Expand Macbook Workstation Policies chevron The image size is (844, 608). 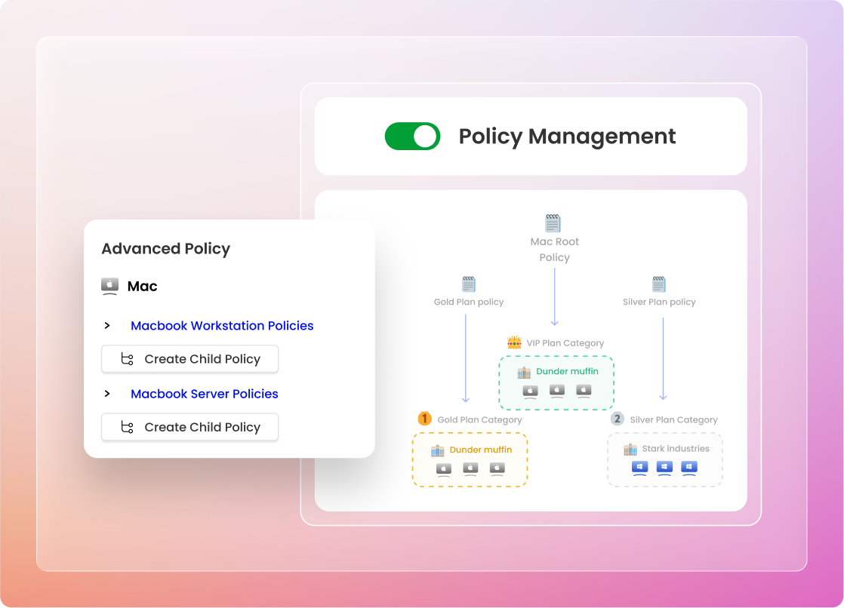107,326
